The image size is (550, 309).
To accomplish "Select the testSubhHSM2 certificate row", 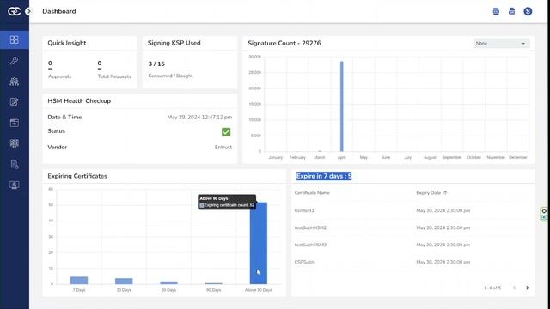I will pos(412,227).
